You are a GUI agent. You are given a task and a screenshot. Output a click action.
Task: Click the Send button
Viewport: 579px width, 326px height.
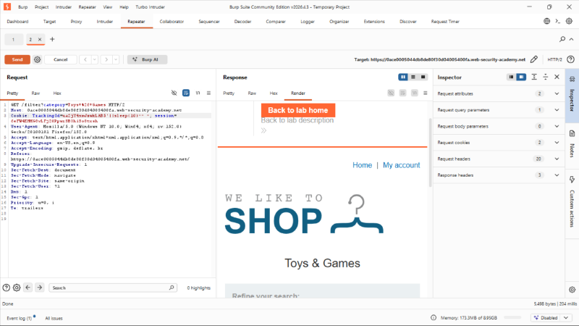pos(17,59)
